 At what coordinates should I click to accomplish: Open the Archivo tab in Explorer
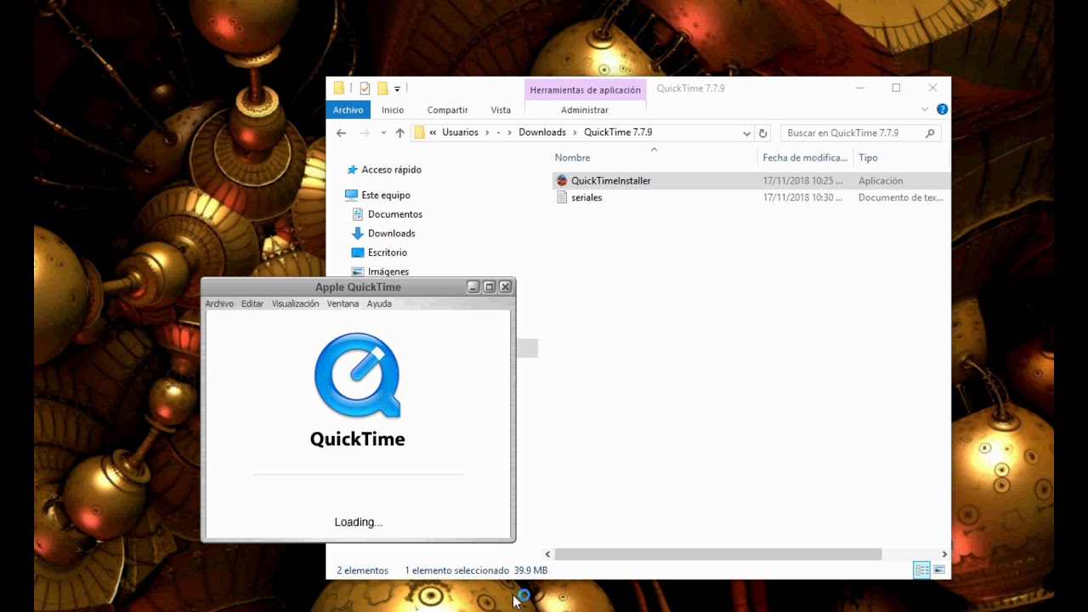pyautogui.click(x=348, y=110)
